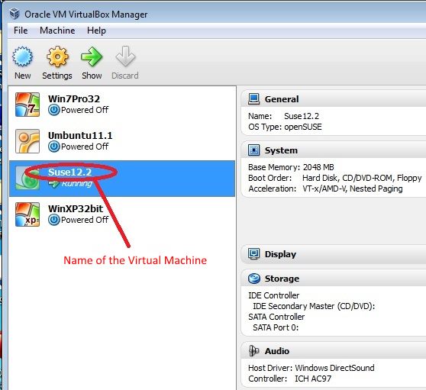
Task: Click the grayed Discard arrow icon
Action: (125, 56)
